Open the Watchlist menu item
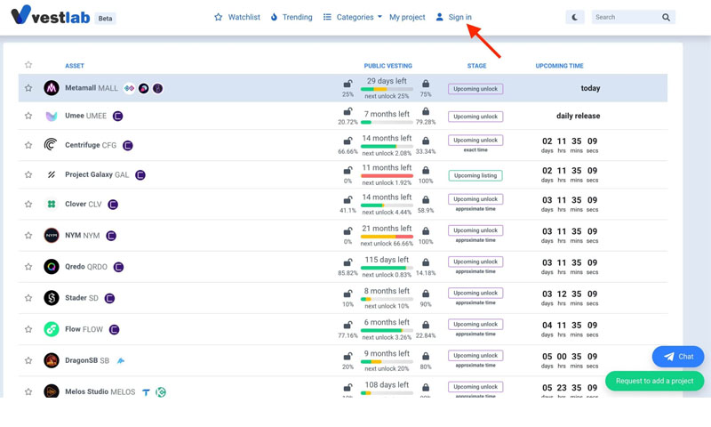 click(x=237, y=17)
